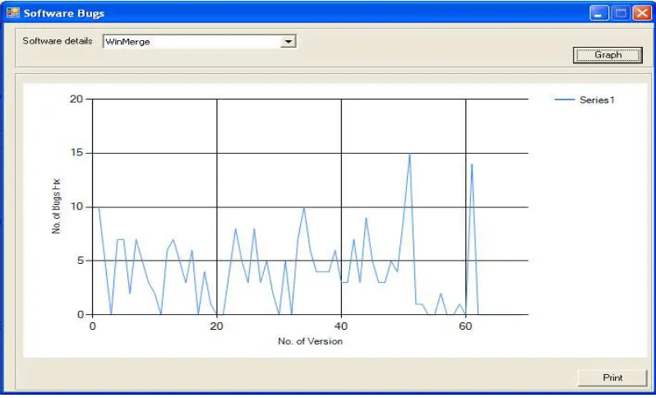Click the y-axis label 5
The image size is (656, 398).
[80, 261]
